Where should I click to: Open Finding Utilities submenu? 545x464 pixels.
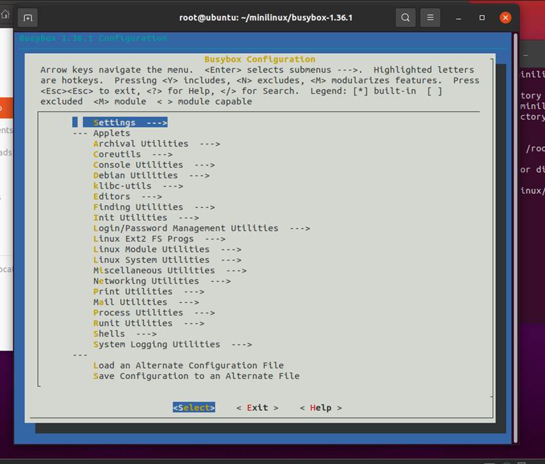click(x=154, y=207)
